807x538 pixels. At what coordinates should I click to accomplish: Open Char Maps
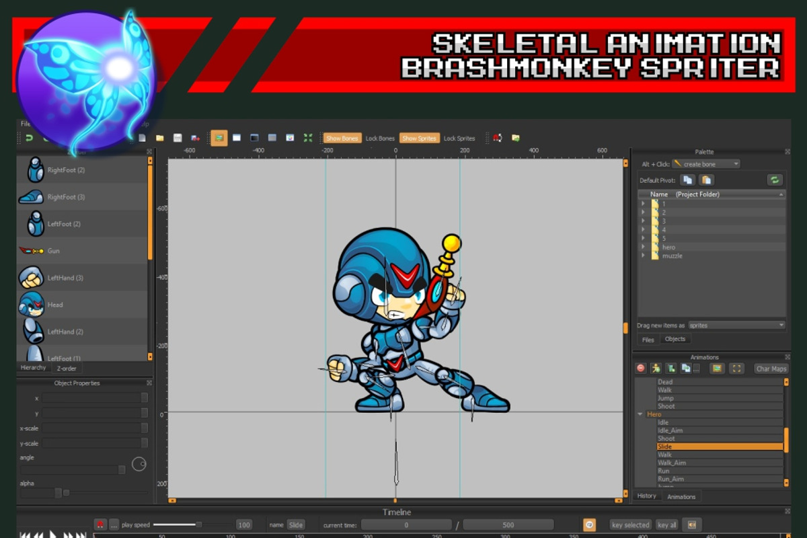771,369
